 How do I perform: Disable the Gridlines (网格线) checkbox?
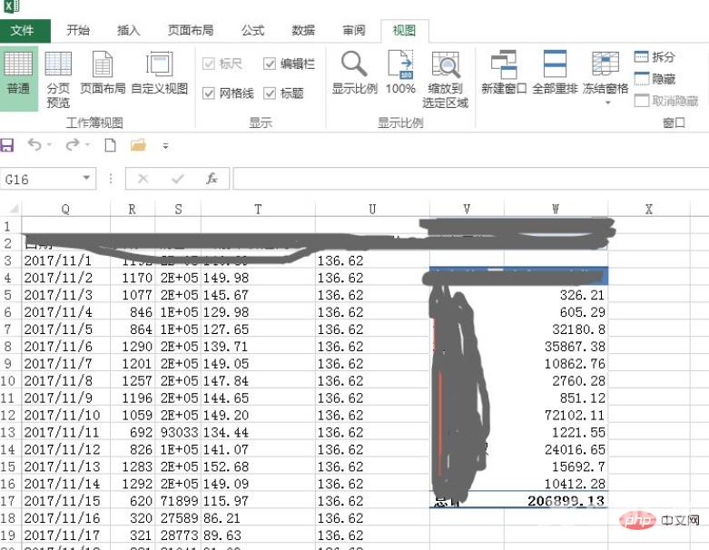(x=209, y=93)
